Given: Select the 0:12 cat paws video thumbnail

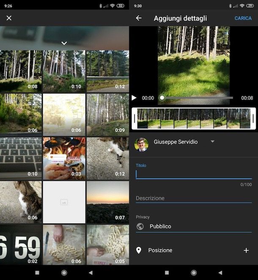Looking at the screenshot, I should point(108,158).
